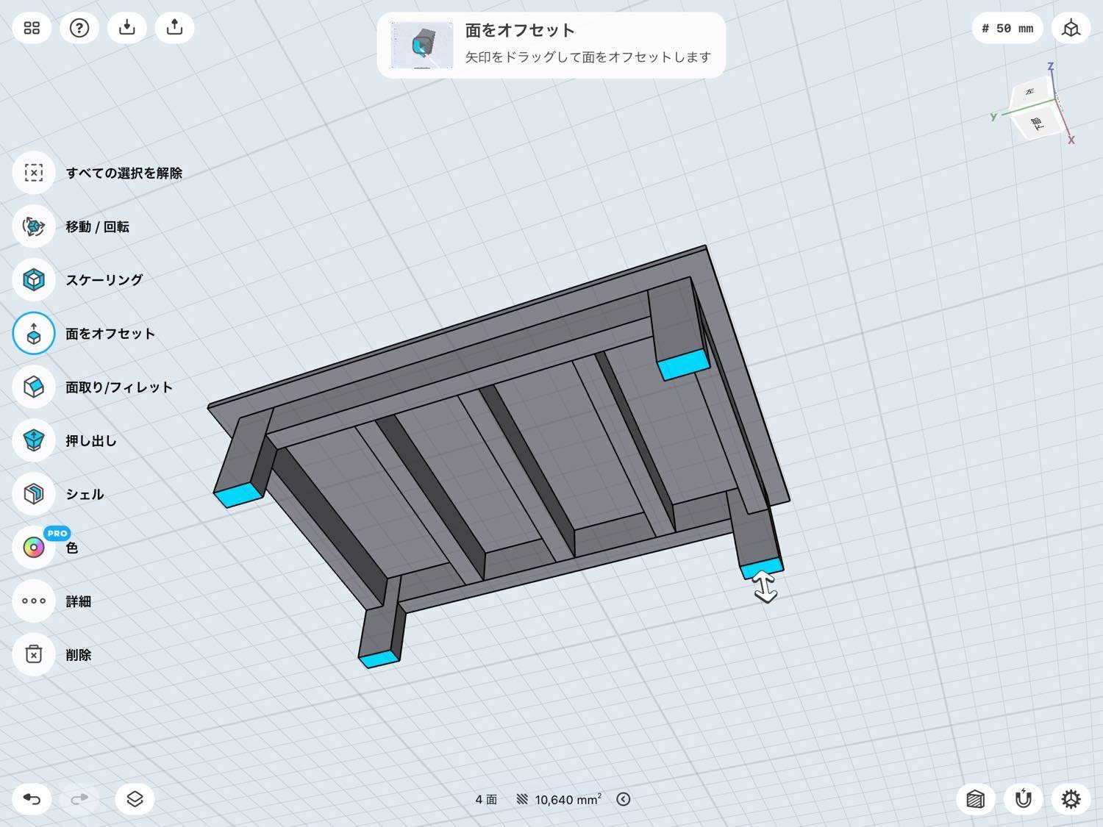This screenshot has height=827, width=1103.
Task: Select the extrude tool icon
Action: pos(34,440)
